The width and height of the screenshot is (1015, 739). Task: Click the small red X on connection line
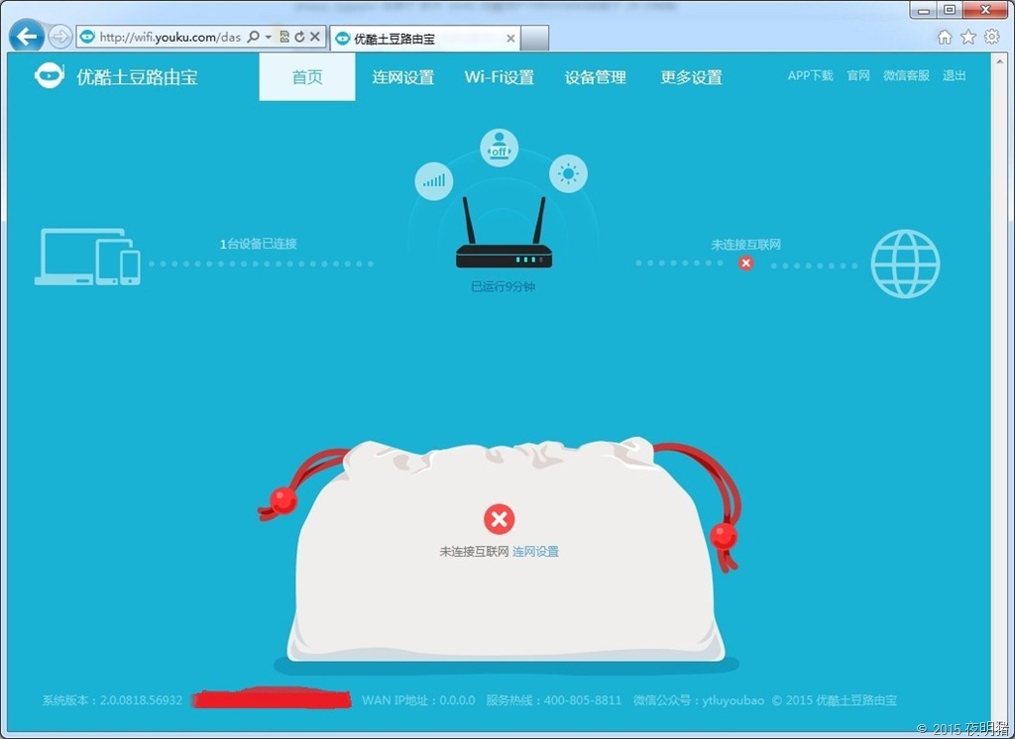coord(746,264)
